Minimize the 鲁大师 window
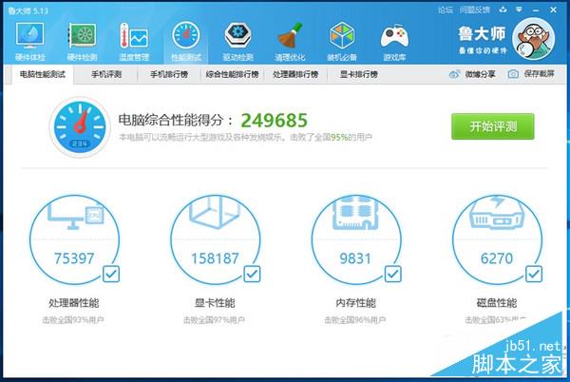Image resolution: width=570 pixels, height=382 pixels. pyautogui.click(x=536, y=10)
